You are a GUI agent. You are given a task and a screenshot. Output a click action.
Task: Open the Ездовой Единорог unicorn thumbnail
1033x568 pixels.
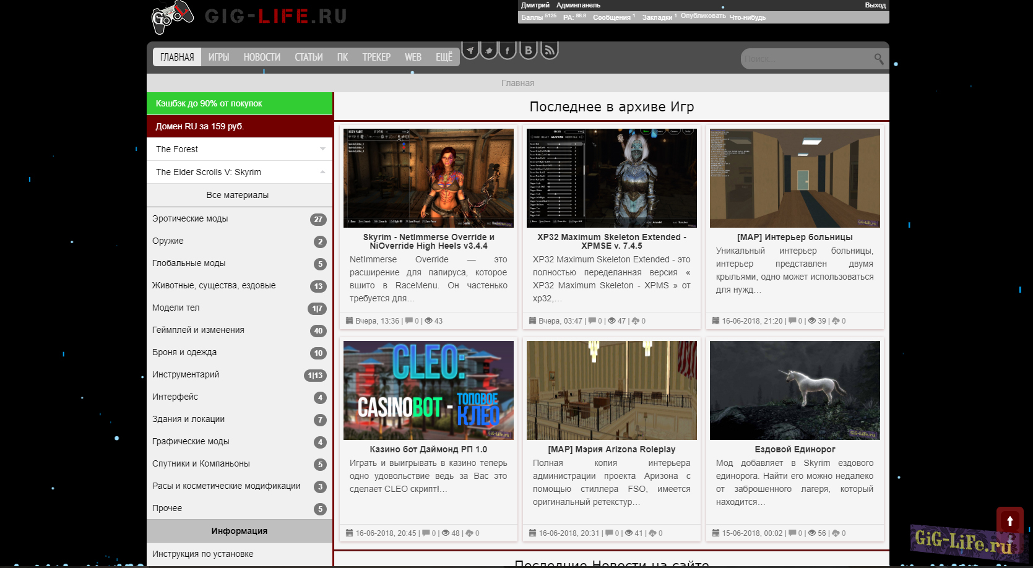[x=795, y=390]
